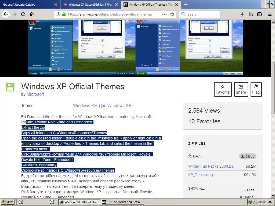The height and width of the screenshot is (206, 275).
Task: Open the page actions three-dots menu
Action: coord(165,14)
